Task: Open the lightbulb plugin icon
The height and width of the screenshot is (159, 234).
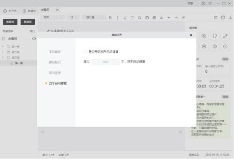Action: coord(215,36)
